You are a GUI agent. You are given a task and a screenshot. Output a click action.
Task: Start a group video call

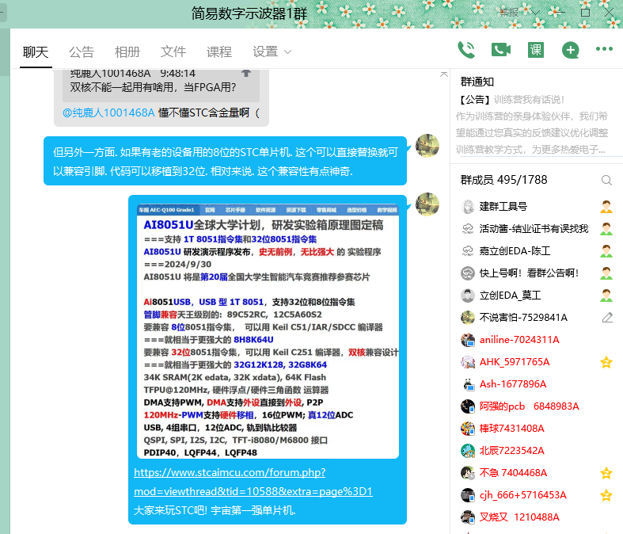tap(500, 50)
